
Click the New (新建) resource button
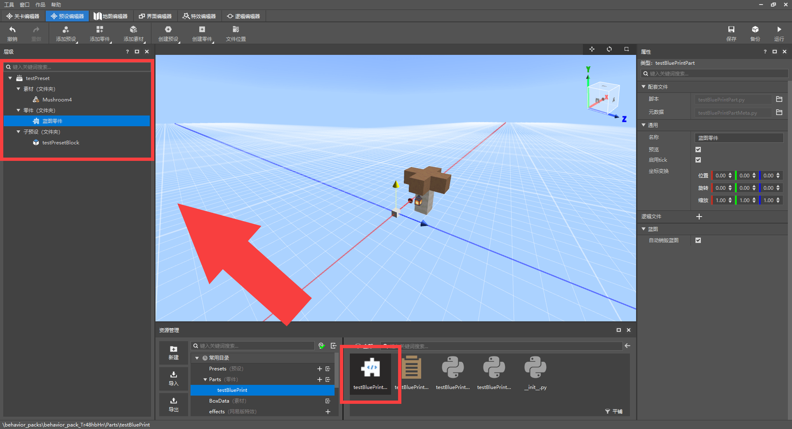(x=174, y=353)
